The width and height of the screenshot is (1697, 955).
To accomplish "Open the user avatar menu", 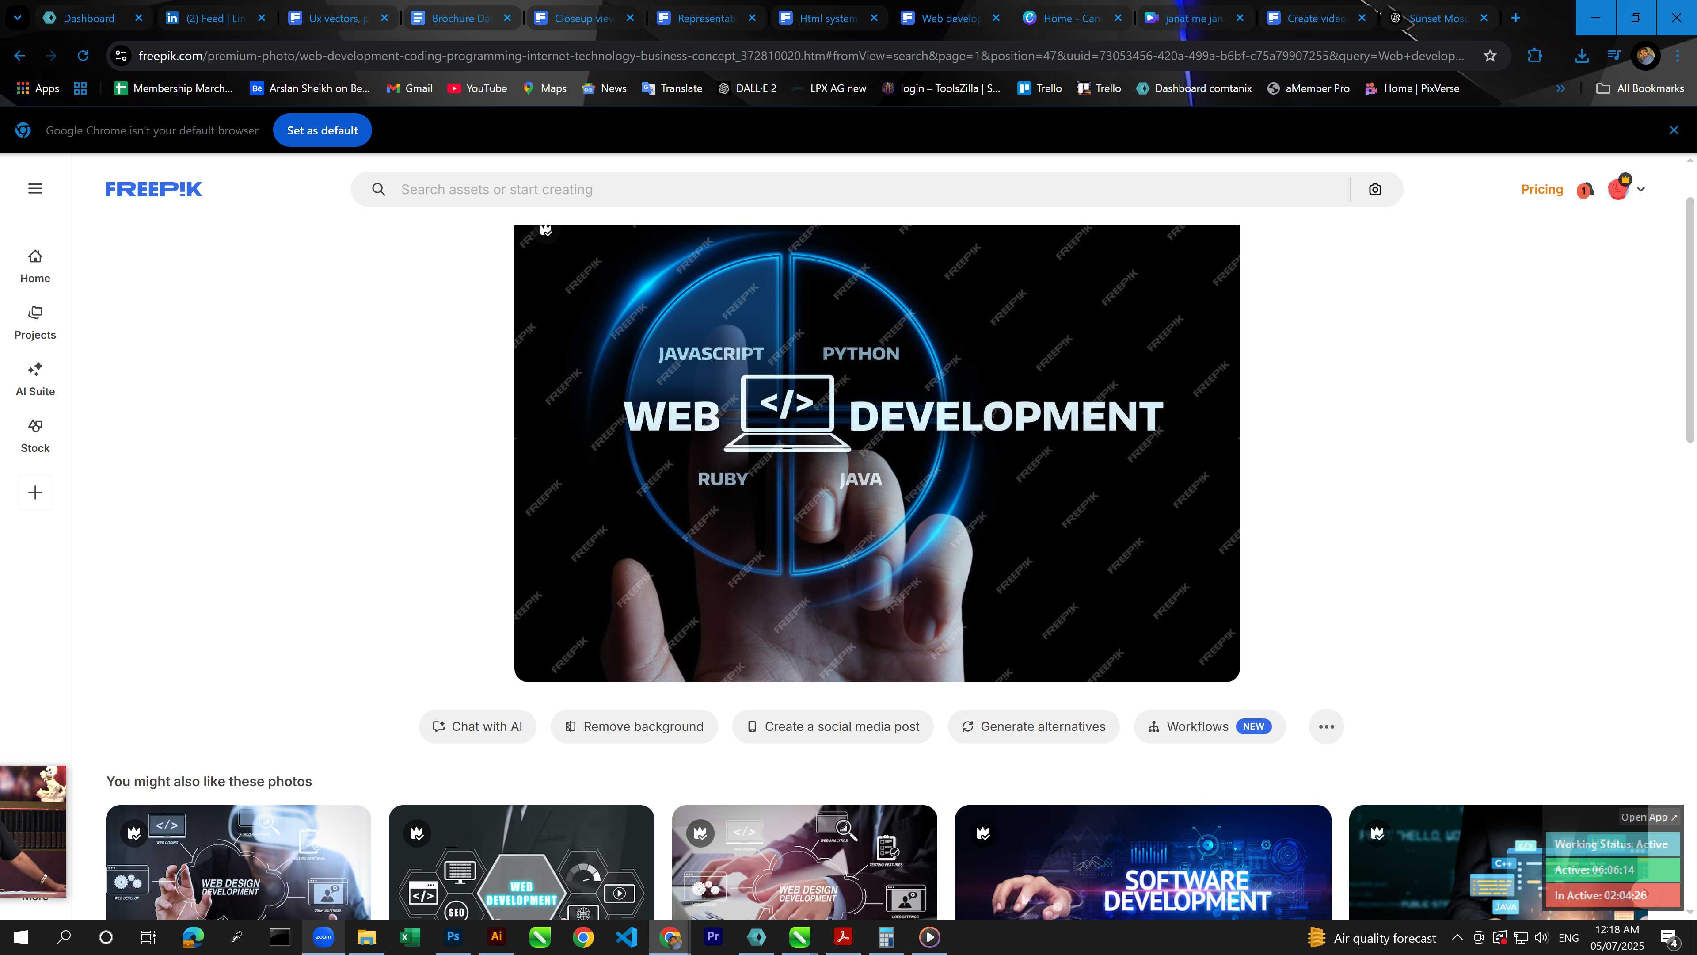I will tap(1625, 188).
